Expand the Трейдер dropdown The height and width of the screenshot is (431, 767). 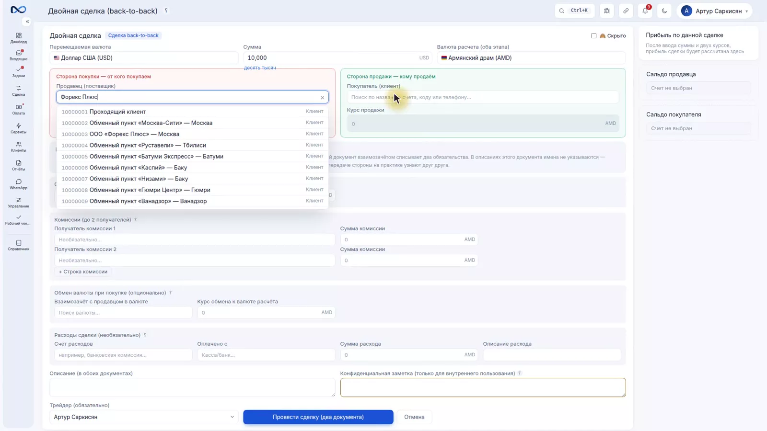pyautogui.click(x=144, y=417)
